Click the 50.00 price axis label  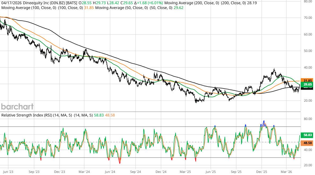point(308,51)
